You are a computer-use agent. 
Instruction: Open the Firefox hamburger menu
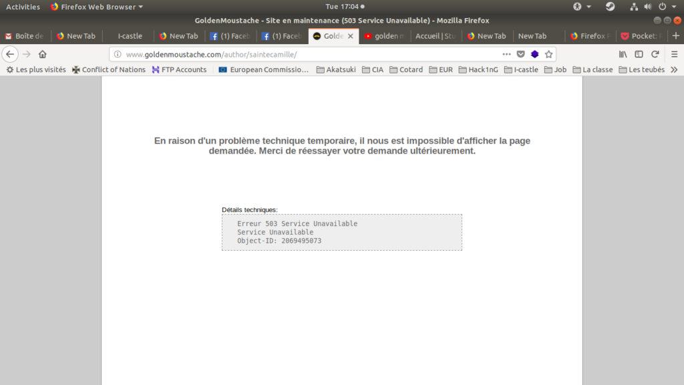(675, 54)
